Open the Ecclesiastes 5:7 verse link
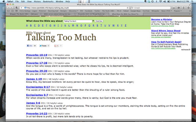 coord(37,95)
